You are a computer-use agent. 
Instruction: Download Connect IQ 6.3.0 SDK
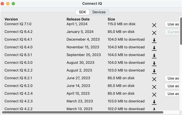pyautogui.click(x=154, y=64)
